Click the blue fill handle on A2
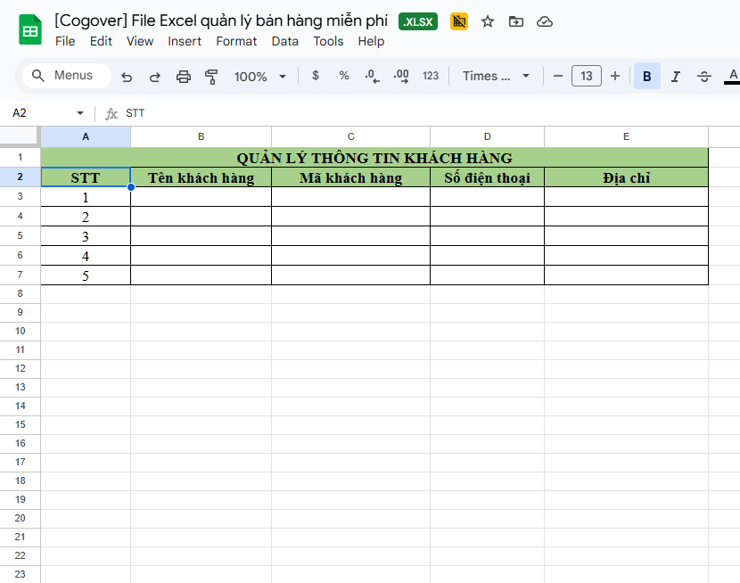This screenshot has width=740, height=583. [131, 187]
